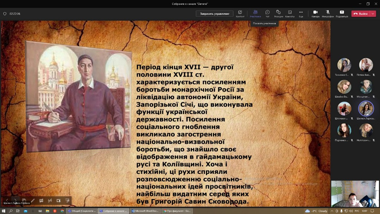Toggle the Микрофон mute state
This screenshot has width=380, height=214.
[x=328, y=14]
